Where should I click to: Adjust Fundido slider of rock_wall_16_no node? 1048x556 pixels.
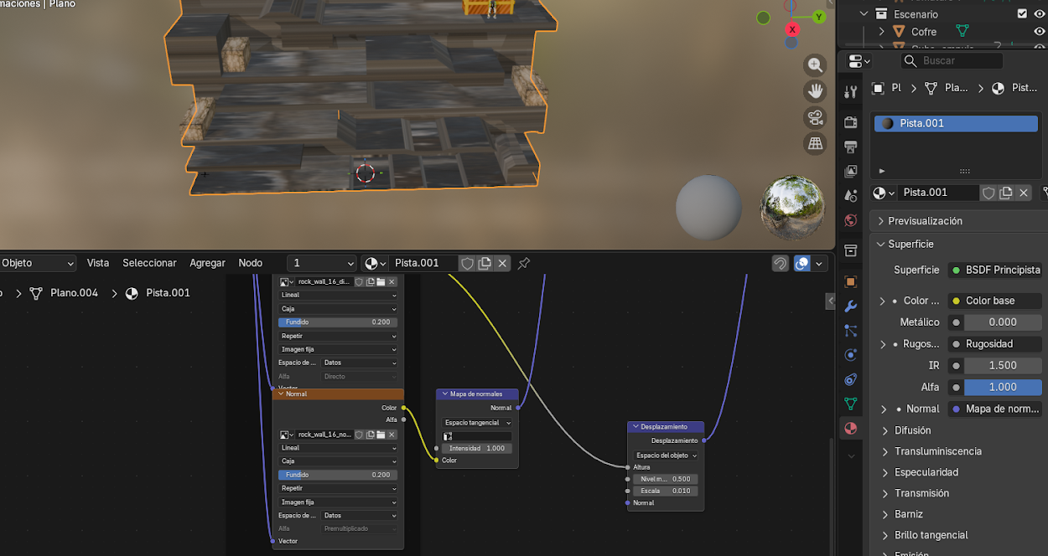338,475
